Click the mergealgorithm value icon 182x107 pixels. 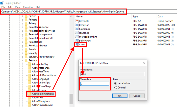pyautogui.click(x=77, y=37)
